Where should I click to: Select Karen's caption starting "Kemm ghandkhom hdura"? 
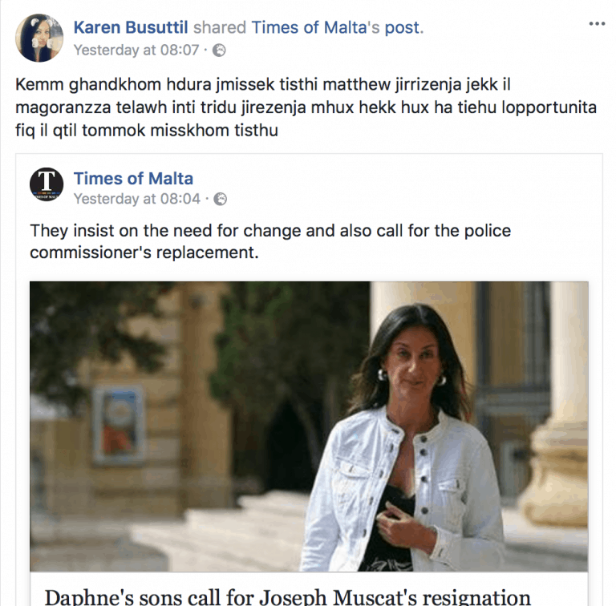point(306,107)
